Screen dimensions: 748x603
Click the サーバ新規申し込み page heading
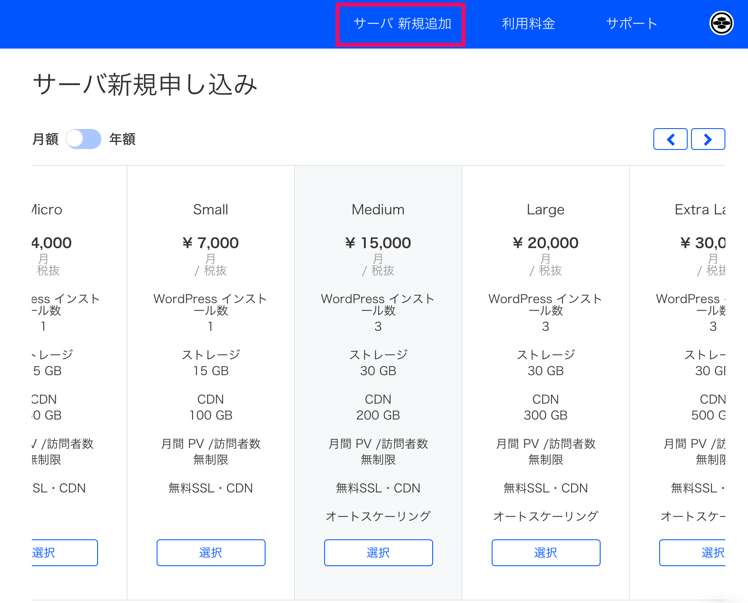(145, 84)
